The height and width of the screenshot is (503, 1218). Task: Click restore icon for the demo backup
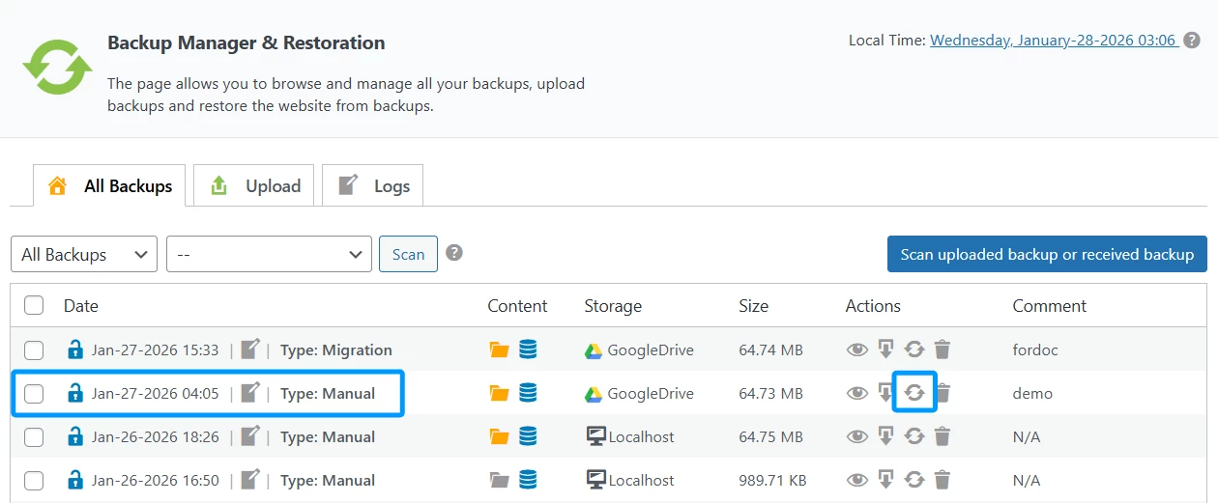(x=913, y=393)
